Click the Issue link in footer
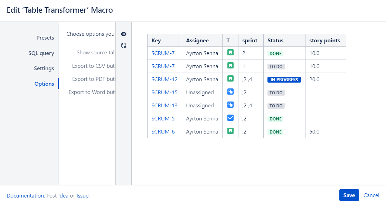 (x=82, y=195)
